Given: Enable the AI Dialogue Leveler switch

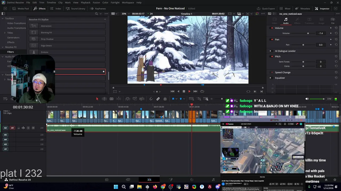Looking at the screenshot, I should click(271, 51).
